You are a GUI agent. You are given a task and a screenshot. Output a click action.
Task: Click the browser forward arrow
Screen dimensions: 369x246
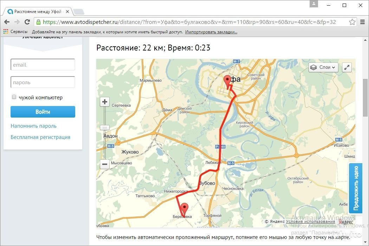(x=17, y=22)
